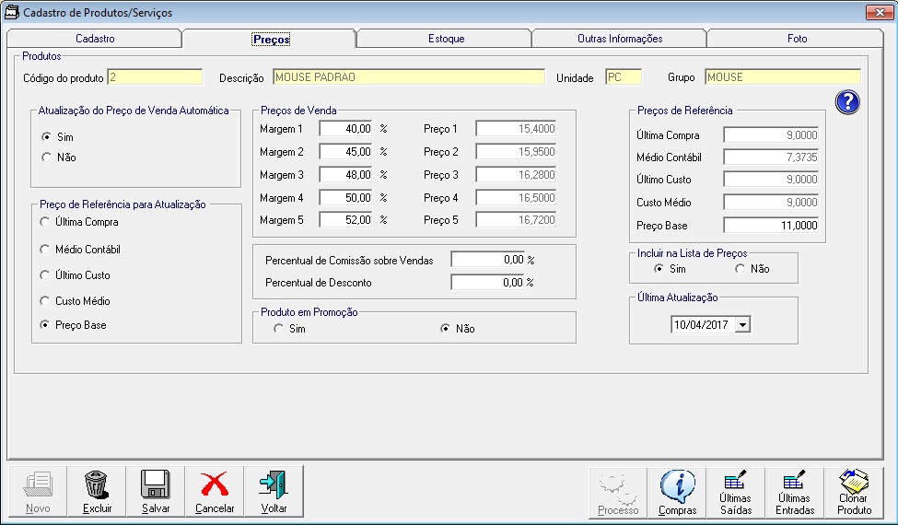
Task: Open help via the blue question mark icon
Action: tap(846, 102)
